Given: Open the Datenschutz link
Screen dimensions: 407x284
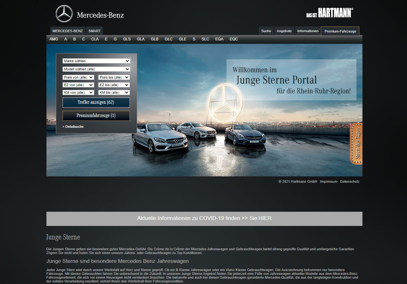Looking at the screenshot, I should tap(350, 181).
